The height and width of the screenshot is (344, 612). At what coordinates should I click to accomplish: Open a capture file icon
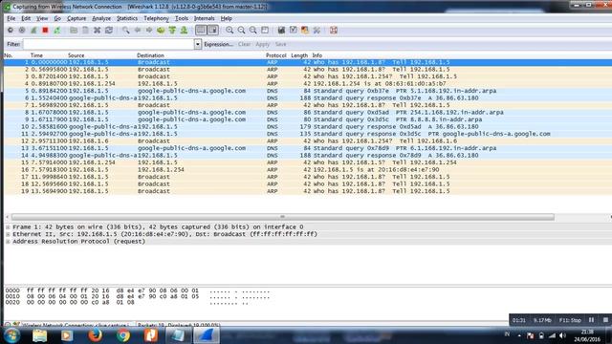tap(74, 30)
